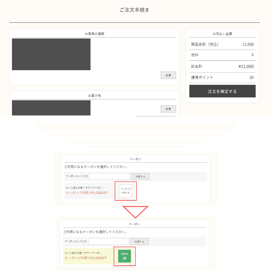Click the お支払い金額 panel title
The image size is (271, 271).
pos(222,33)
